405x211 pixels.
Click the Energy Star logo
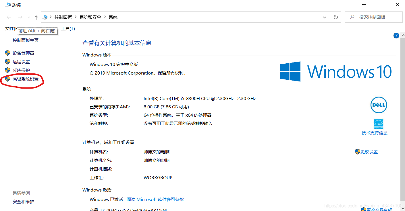(x=379, y=124)
